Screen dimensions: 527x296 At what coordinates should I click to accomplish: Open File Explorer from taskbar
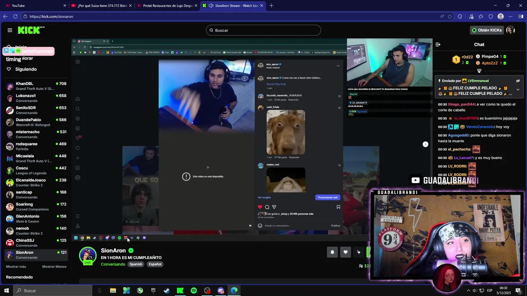click(x=113, y=291)
